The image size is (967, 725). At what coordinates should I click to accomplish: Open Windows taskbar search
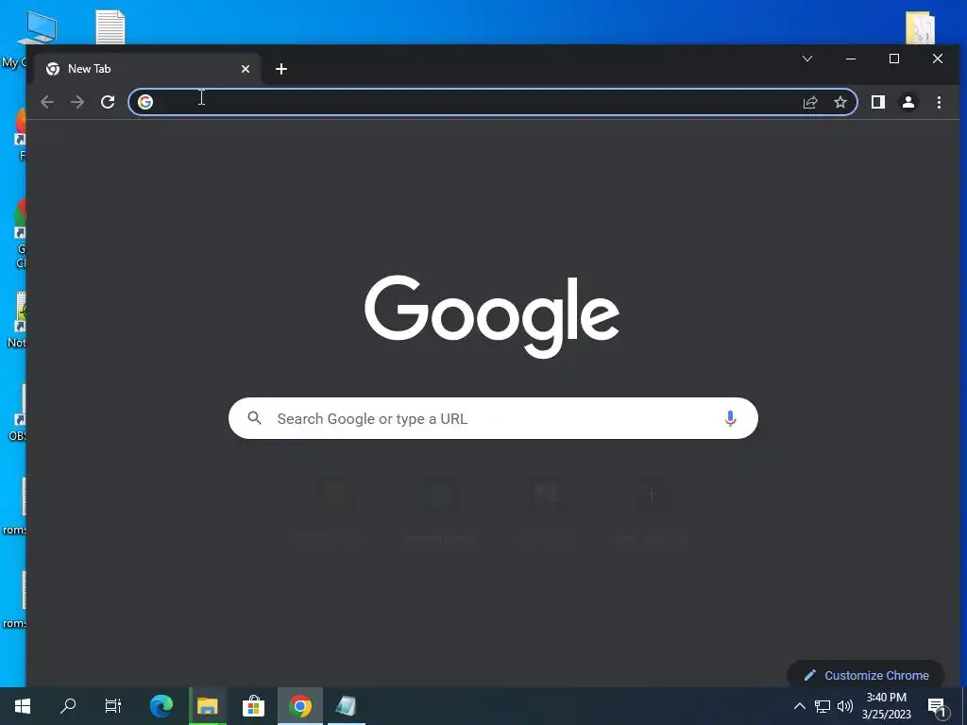pos(68,706)
